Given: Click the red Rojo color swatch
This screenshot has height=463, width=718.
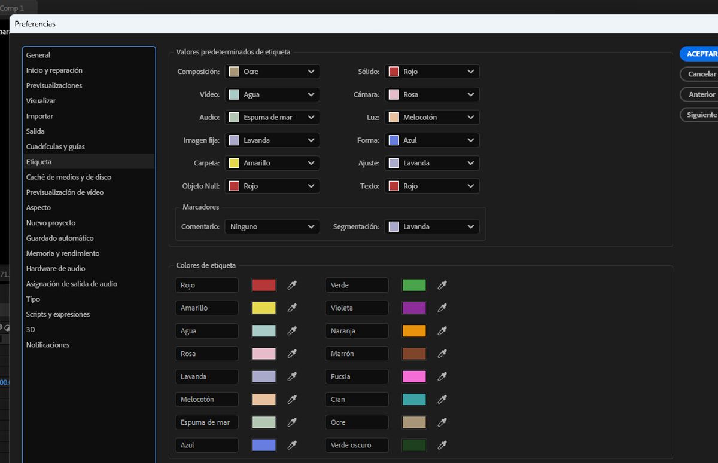Looking at the screenshot, I should tap(264, 285).
